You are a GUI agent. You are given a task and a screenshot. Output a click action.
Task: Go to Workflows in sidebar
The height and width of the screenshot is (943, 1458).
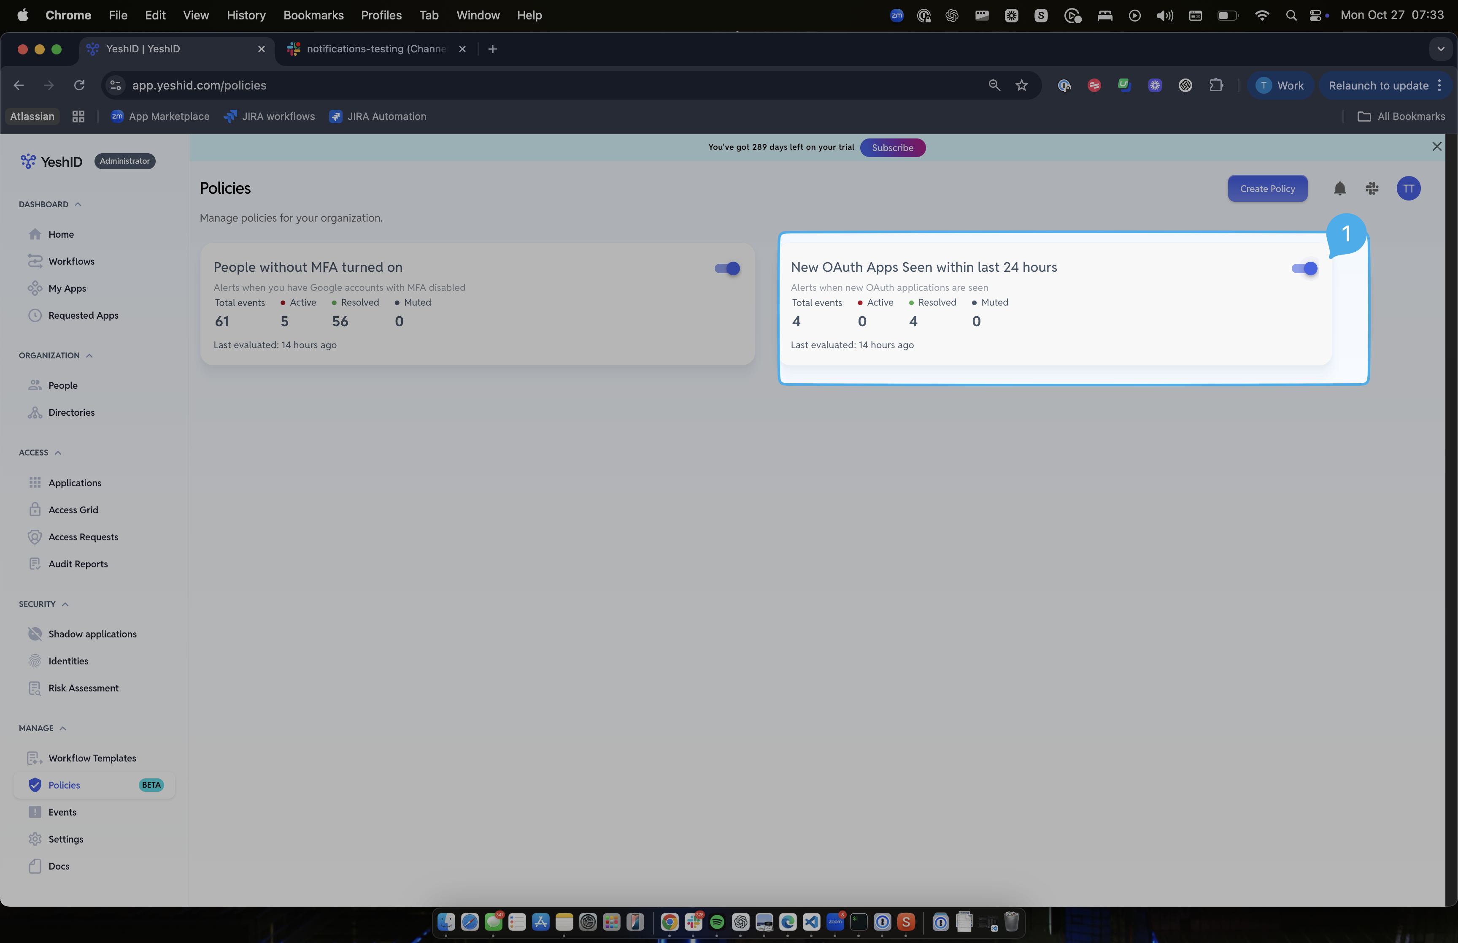tap(71, 261)
